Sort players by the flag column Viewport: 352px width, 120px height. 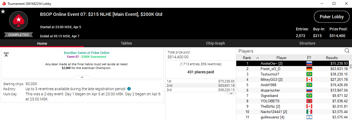(x=309, y=58)
